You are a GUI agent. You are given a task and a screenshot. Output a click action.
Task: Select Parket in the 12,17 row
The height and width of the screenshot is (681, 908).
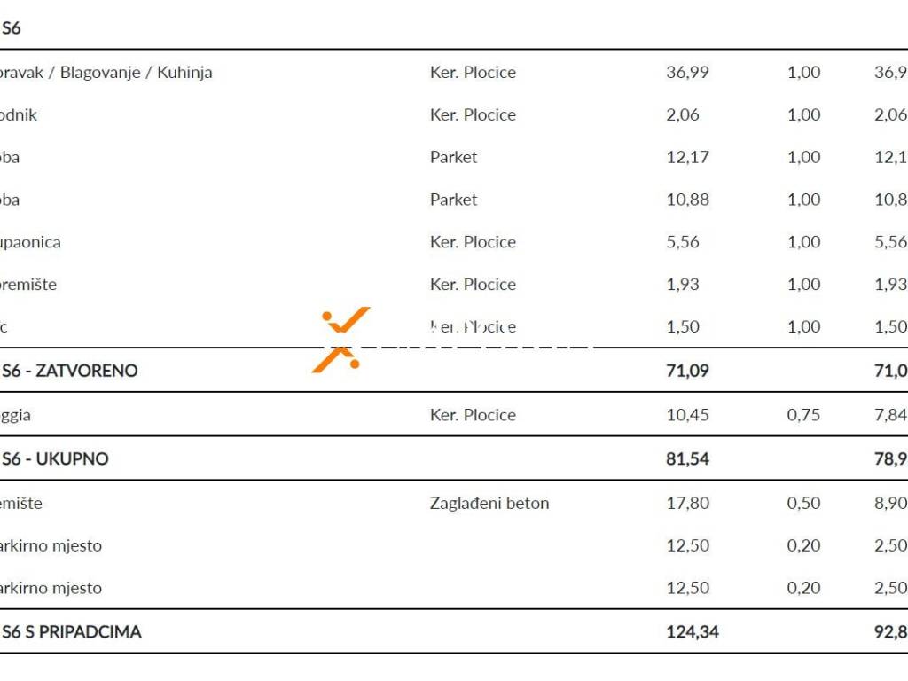click(x=453, y=157)
